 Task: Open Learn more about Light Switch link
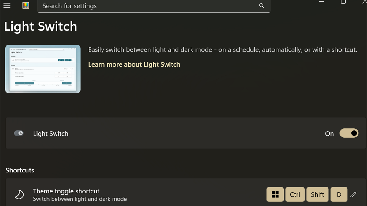pyautogui.click(x=134, y=64)
